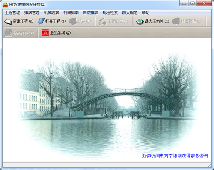The width and height of the screenshot is (214, 170).
Task: Open the 工程管理 menu
Action: (x=12, y=13)
